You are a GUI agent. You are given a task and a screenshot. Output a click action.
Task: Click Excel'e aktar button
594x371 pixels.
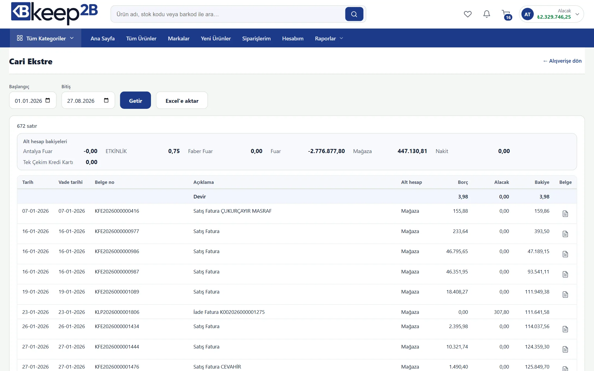pos(182,100)
